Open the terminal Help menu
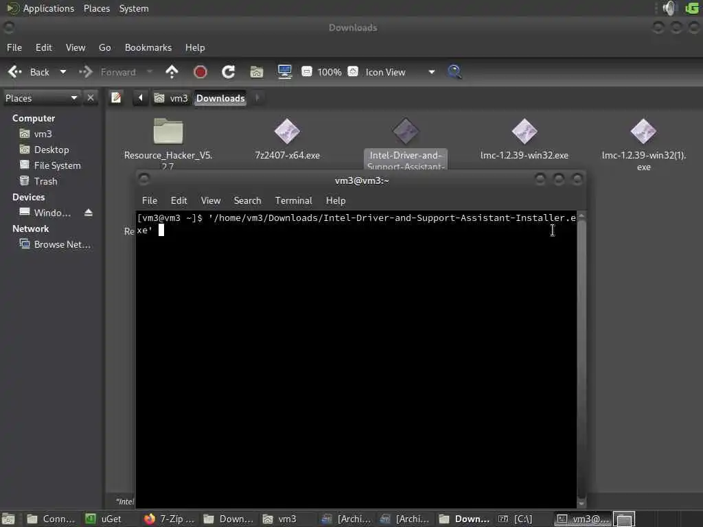703x527 pixels. (335, 200)
